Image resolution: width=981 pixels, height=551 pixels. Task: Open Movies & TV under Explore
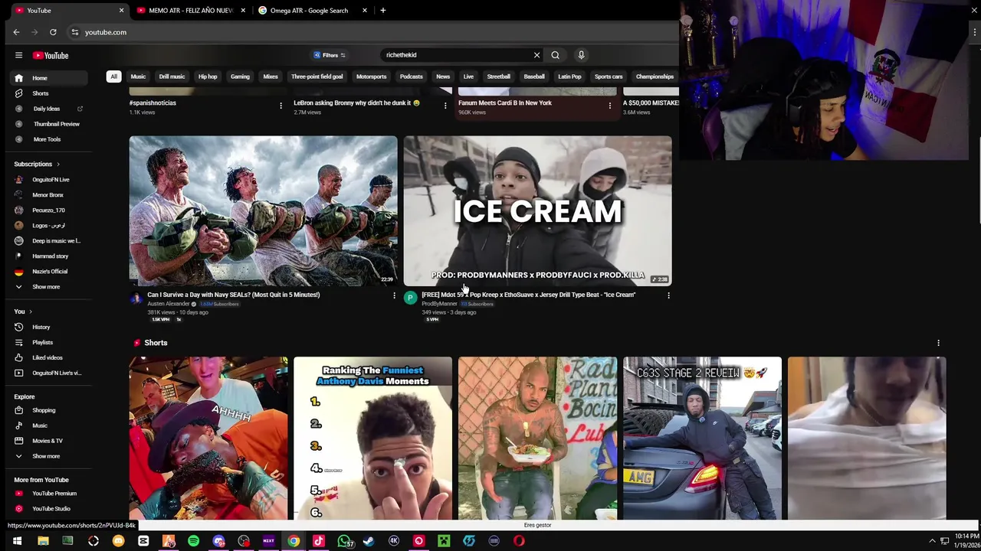pyautogui.click(x=48, y=441)
